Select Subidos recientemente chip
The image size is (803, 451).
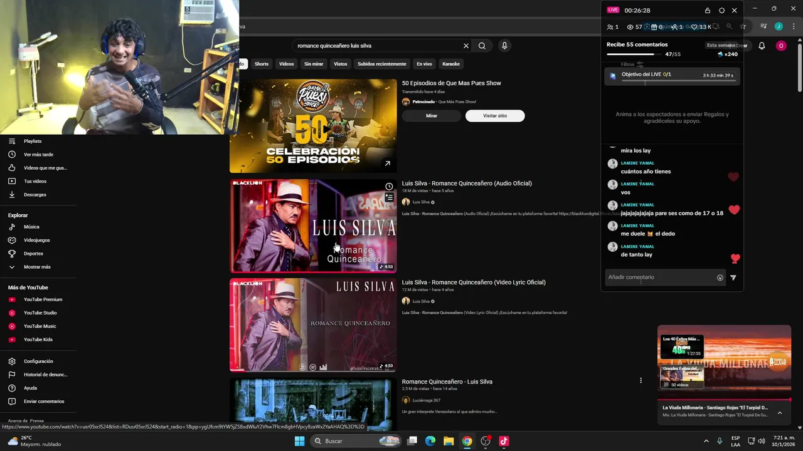click(x=382, y=64)
